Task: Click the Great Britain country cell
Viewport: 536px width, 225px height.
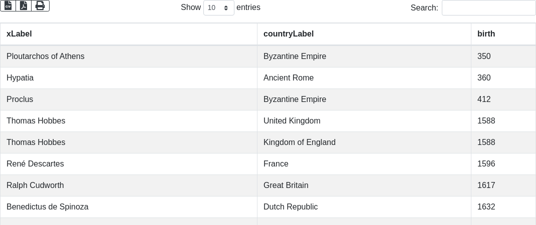Action: [286, 185]
